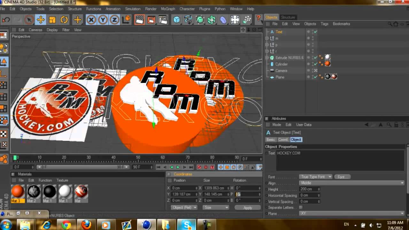
Task: Switch to the Basic attributes tab
Action: [x=271, y=140]
